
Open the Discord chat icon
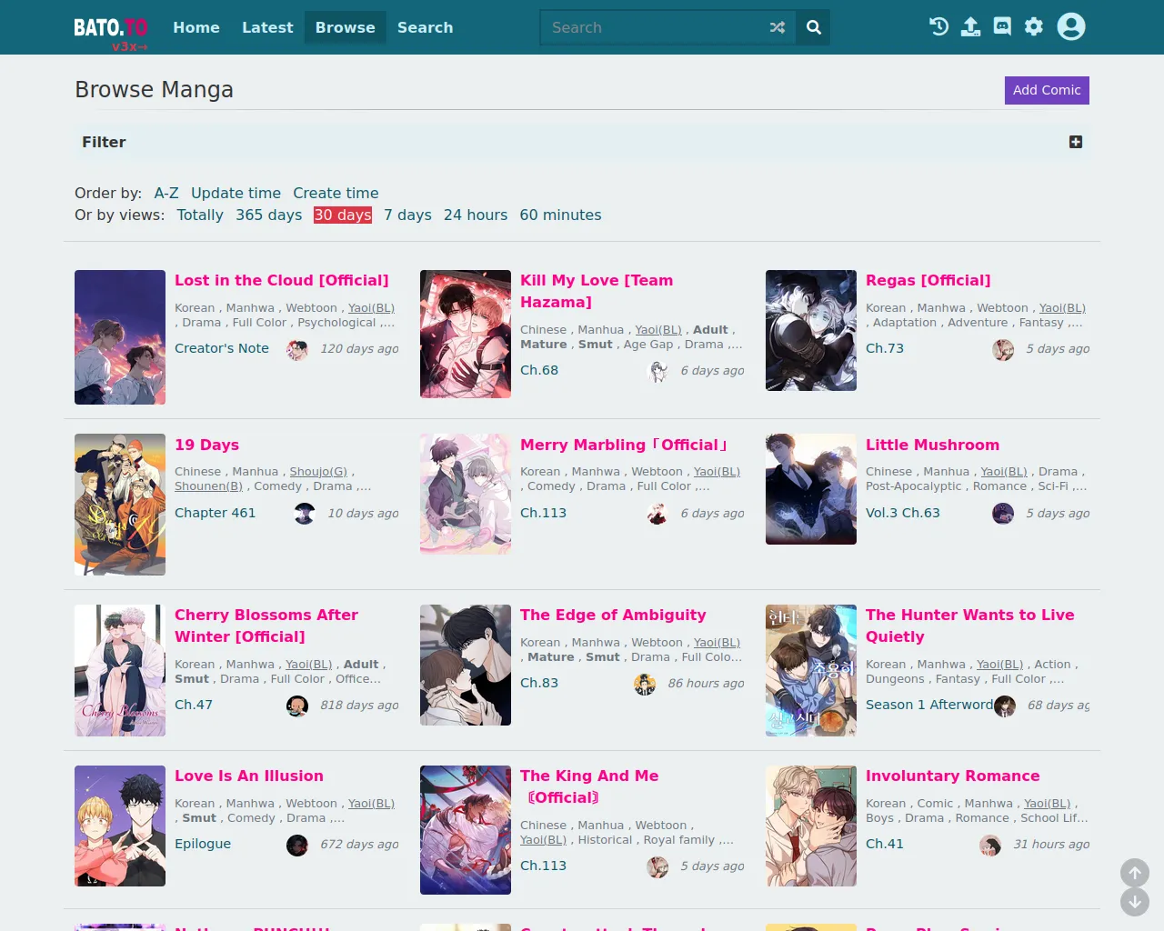tap(1002, 26)
